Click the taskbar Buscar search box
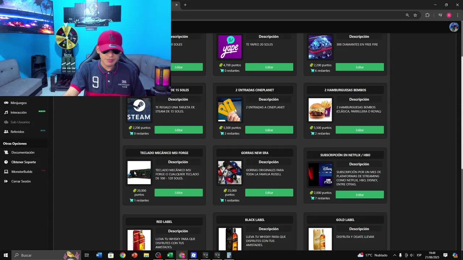 click(46, 255)
